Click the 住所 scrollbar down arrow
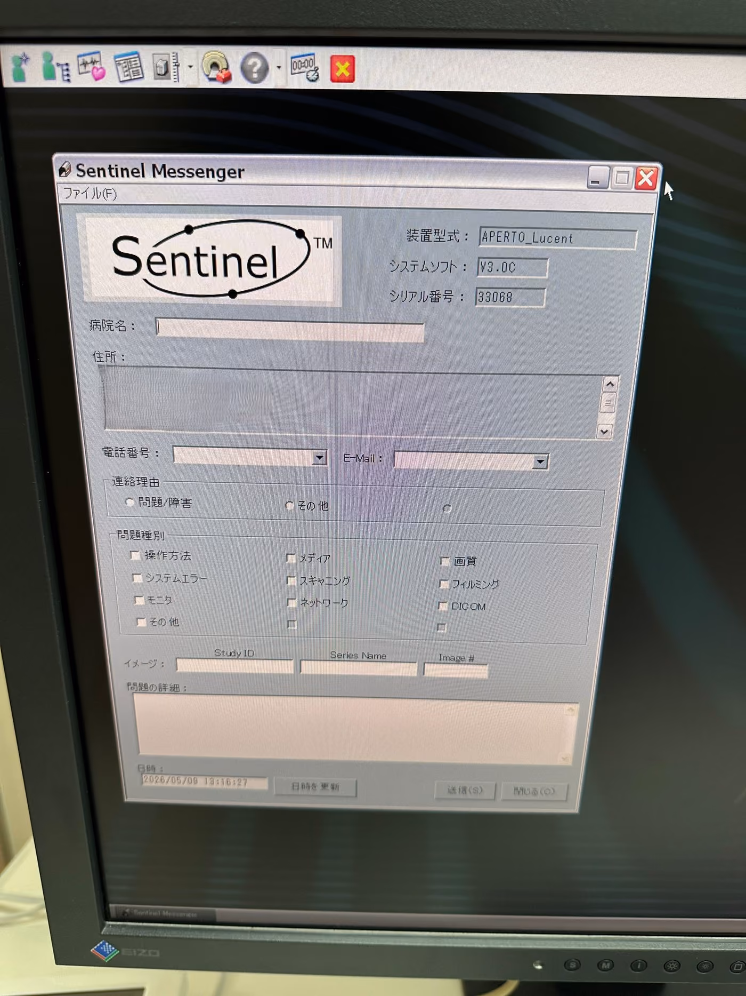Image resolution: width=746 pixels, height=996 pixels. click(x=605, y=431)
